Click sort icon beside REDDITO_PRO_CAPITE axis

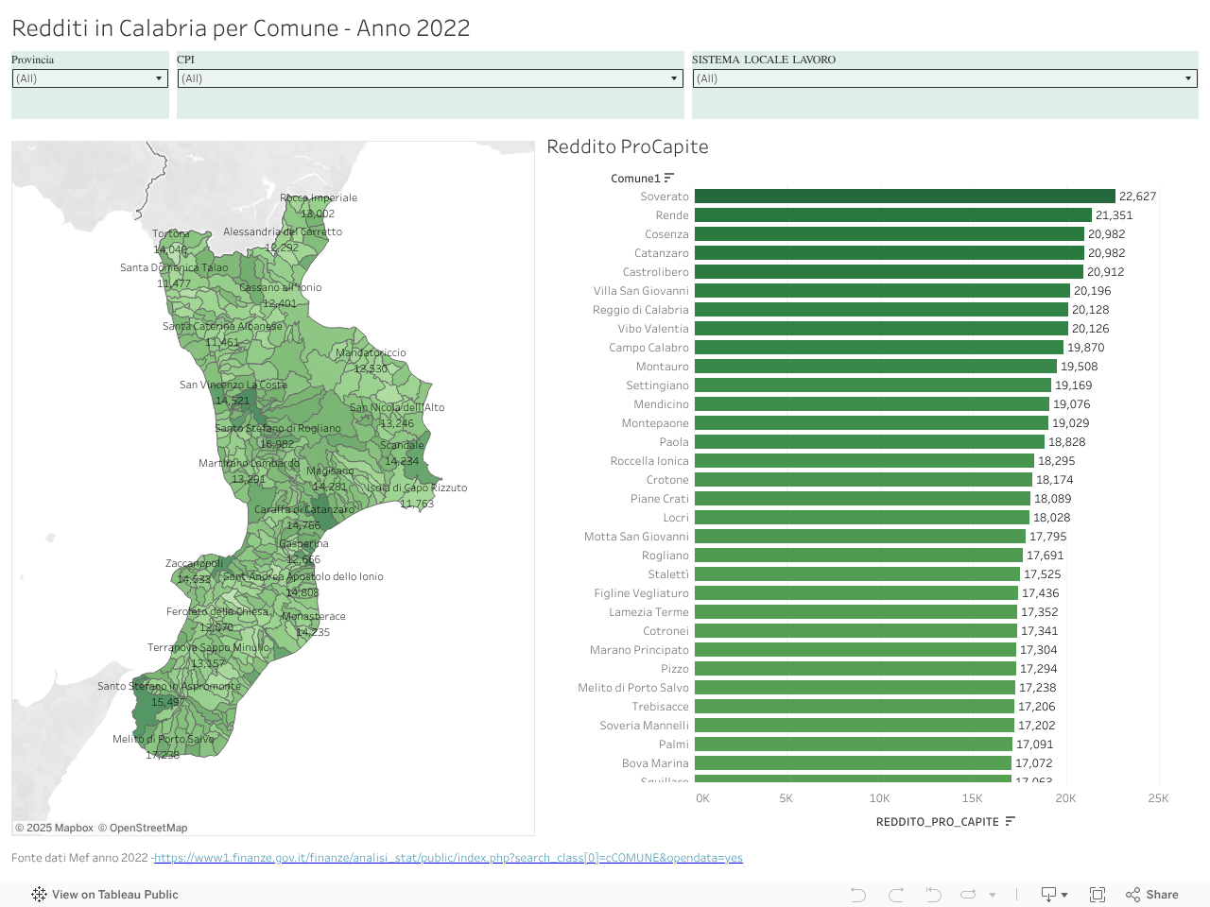click(1010, 821)
